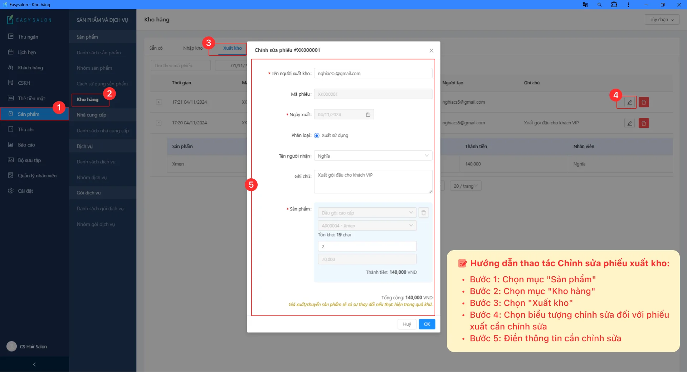Click quantity field showing 2
This screenshot has width=687, height=372.
click(367, 246)
